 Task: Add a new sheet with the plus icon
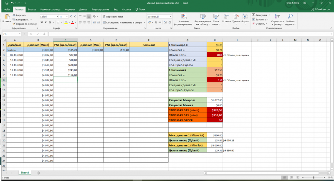point(38,173)
